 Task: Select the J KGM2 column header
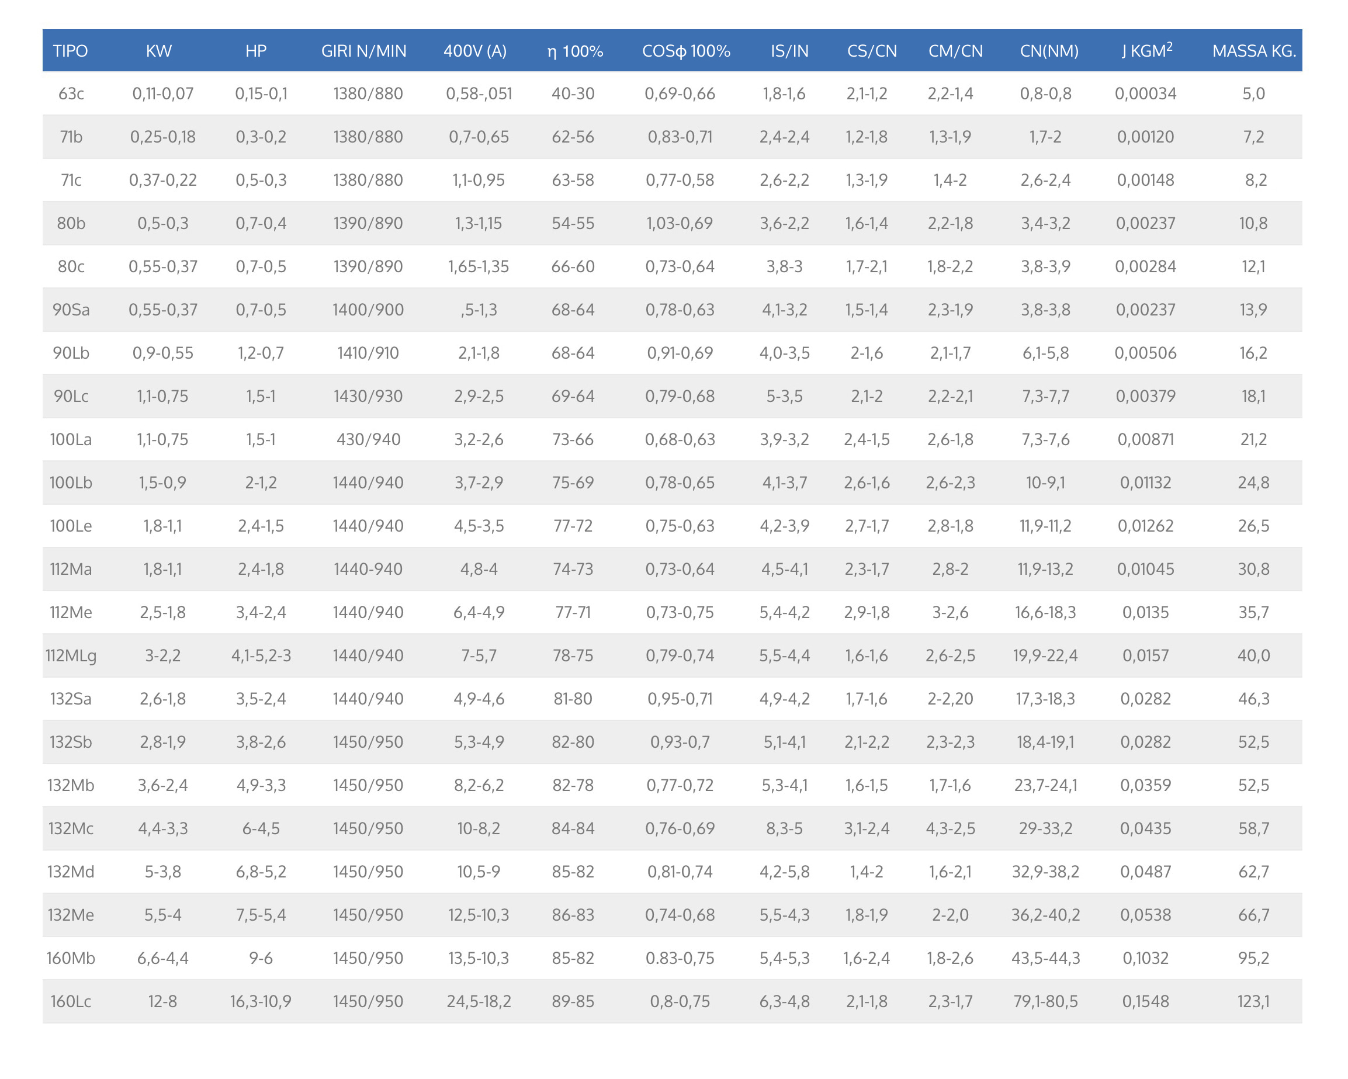1146,51
